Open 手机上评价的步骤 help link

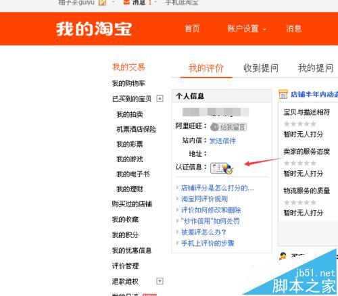[x=208, y=243]
